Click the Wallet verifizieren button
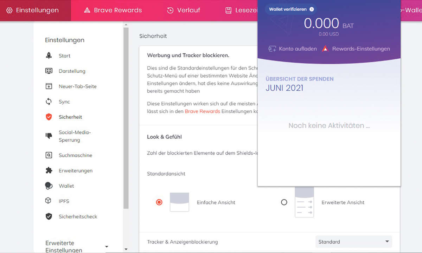422x253 pixels. (290, 9)
